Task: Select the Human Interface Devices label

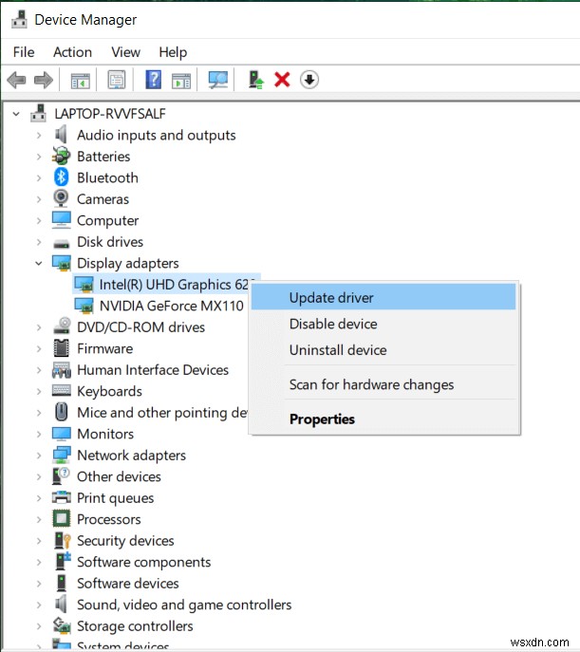Action: pyautogui.click(x=153, y=370)
